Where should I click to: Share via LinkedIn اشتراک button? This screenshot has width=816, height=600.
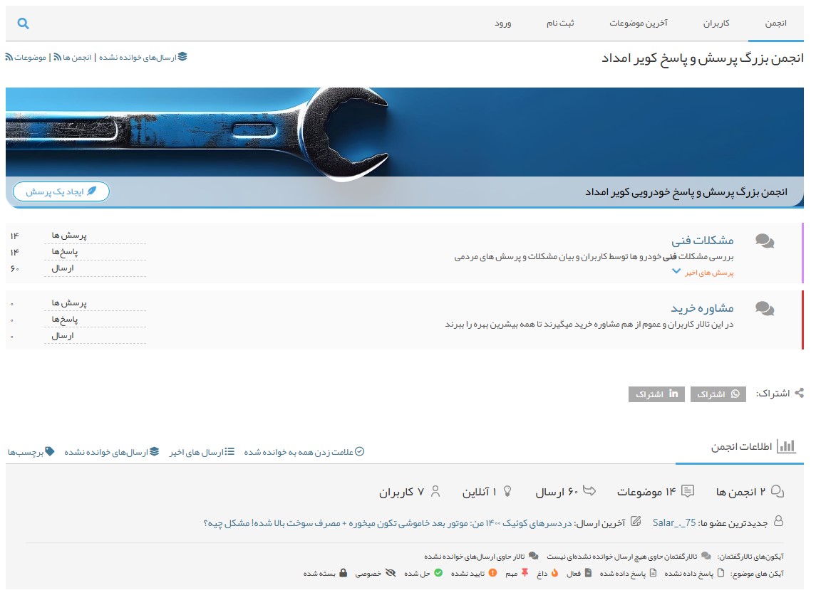click(656, 394)
